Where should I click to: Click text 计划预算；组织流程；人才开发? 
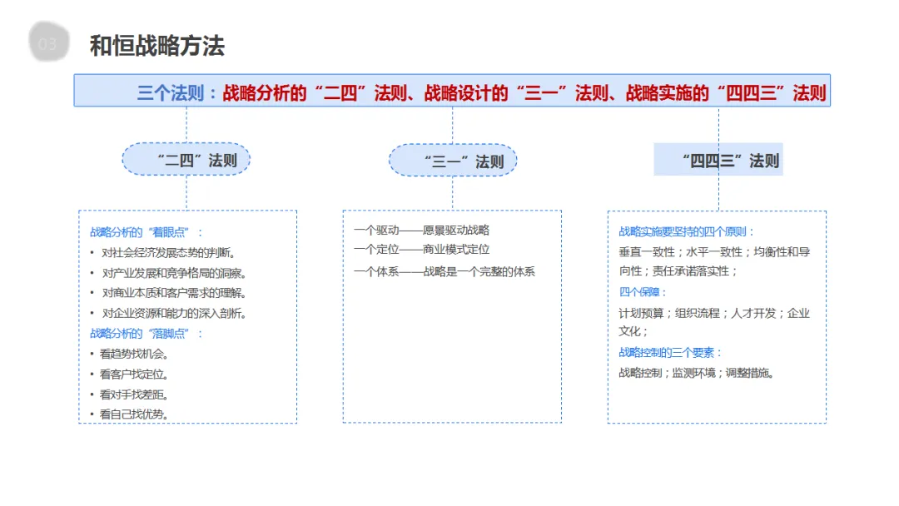point(698,314)
